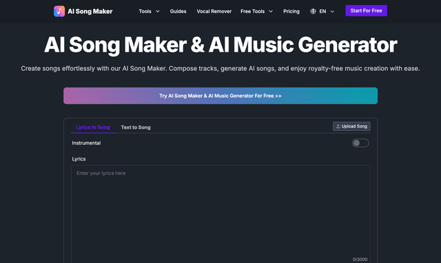Switch to the Lyrics to Song tab
This screenshot has width=441, height=263.
[x=93, y=127]
